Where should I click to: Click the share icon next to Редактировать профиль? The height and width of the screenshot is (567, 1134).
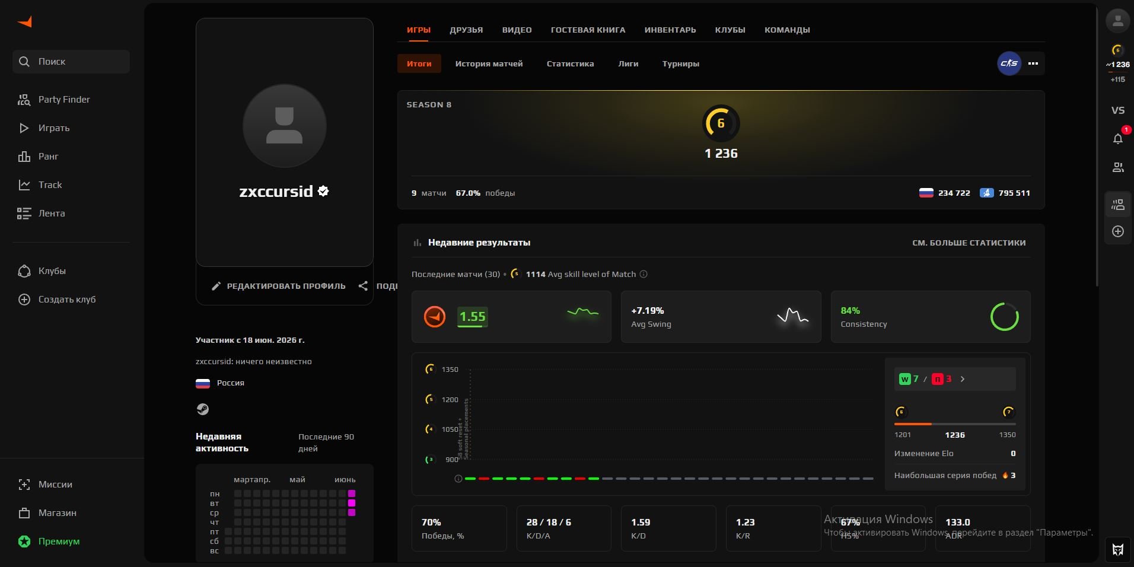coord(363,286)
